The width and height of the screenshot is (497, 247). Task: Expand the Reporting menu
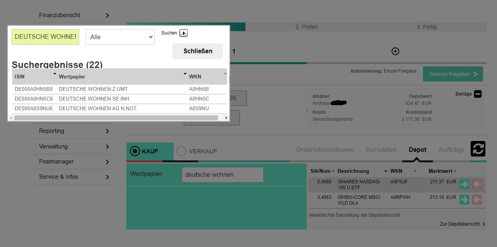click(107, 131)
